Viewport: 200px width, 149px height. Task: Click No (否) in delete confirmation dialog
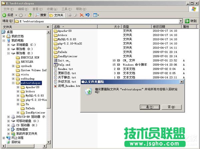point(171,107)
